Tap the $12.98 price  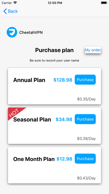point(64,159)
